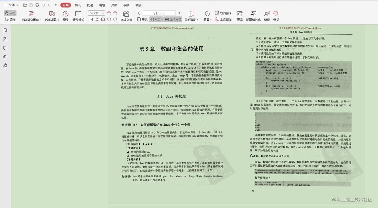Enter 阅读模式 reading mode
The image size is (378, 208).
pos(78,16)
